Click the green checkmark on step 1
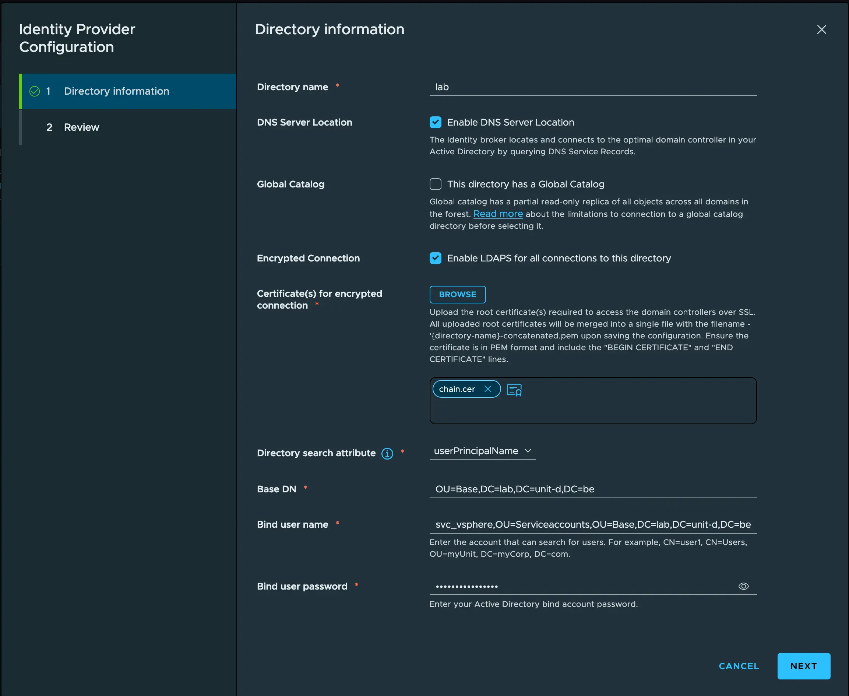 tap(35, 91)
